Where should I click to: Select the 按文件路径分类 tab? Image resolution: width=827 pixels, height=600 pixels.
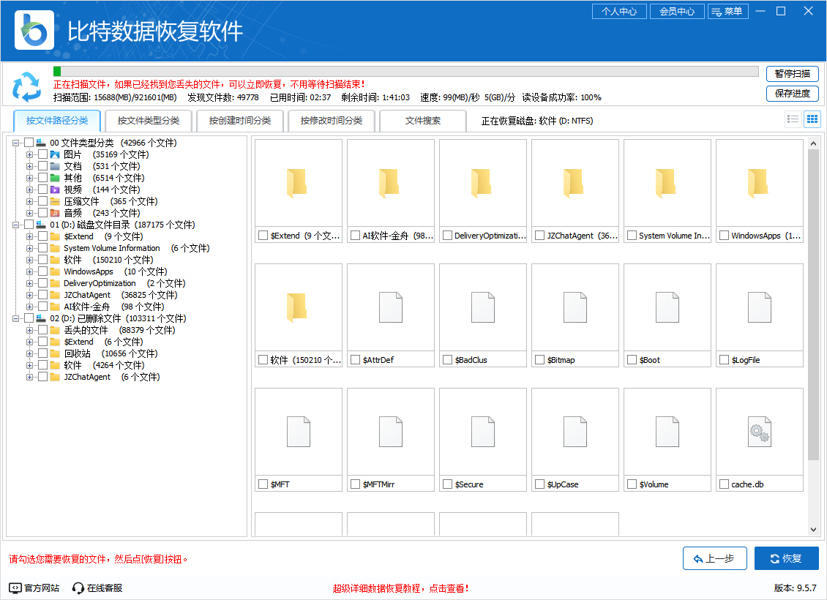(57, 121)
